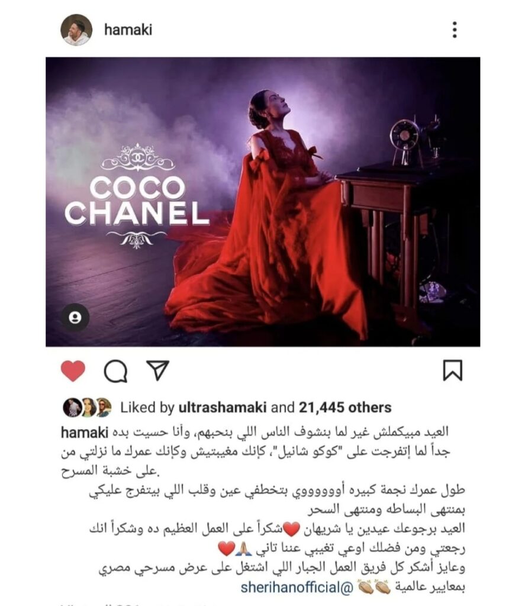Open the three-dot post options menu
Image resolution: width=525 pixels, height=606 pixels.
point(455,30)
